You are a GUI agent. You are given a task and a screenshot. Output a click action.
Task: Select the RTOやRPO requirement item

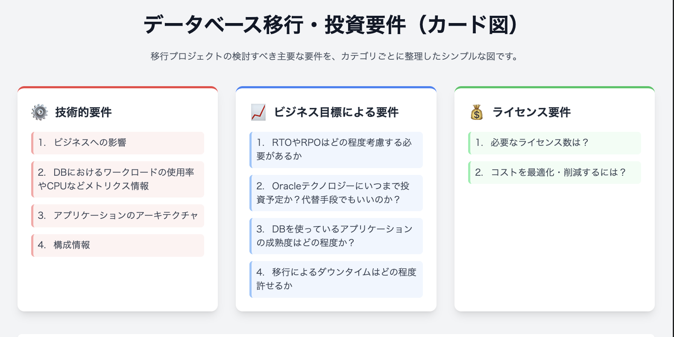coord(336,149)
